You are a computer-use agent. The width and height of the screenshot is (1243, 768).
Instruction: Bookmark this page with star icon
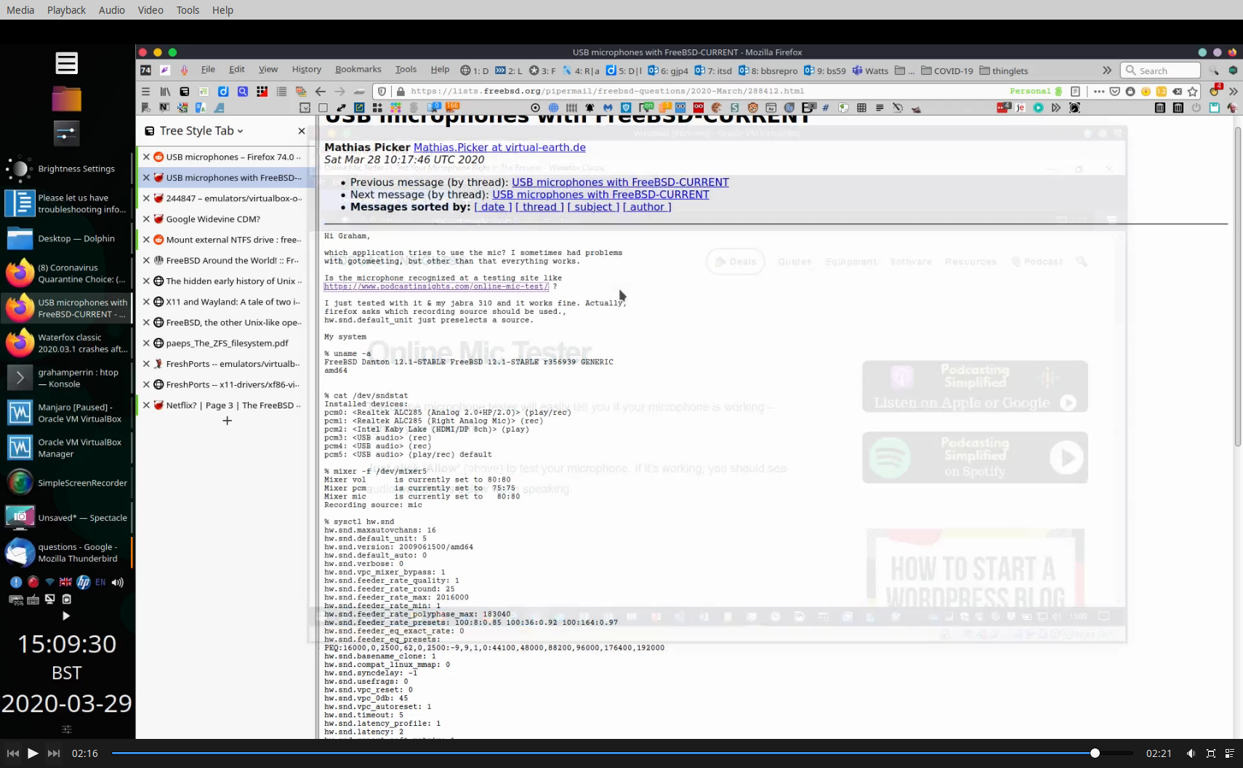pyautogui.click(x=1193, y=92)
